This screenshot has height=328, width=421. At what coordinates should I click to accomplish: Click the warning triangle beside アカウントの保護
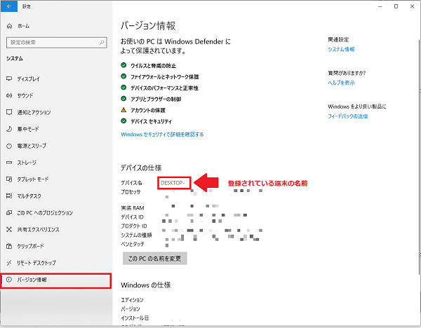(123, 110)
